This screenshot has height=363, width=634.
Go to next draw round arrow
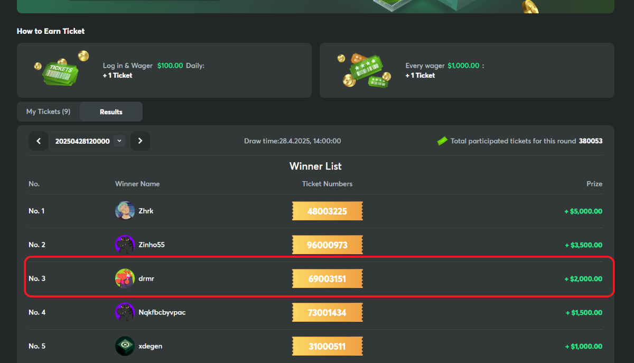point(140,141)
